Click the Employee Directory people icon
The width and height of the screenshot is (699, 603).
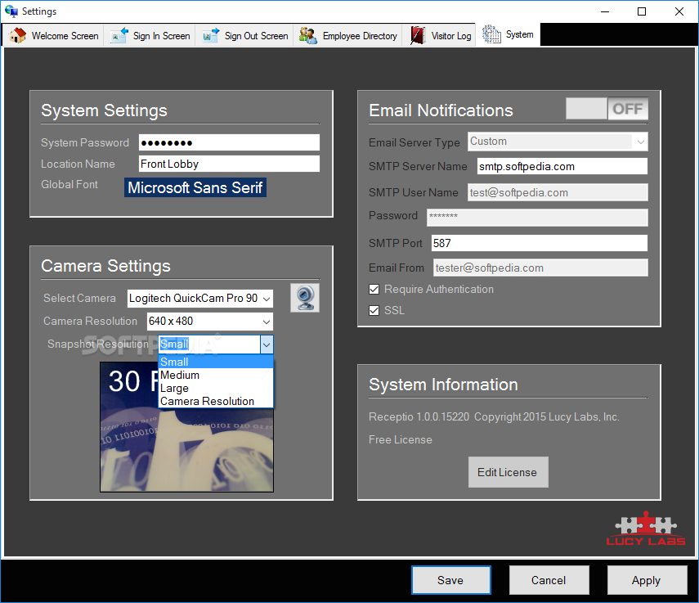[x=308, y=35]
